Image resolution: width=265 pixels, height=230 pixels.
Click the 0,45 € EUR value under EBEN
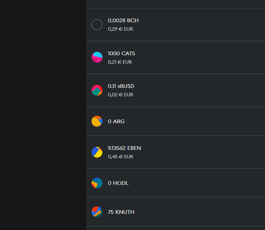click(120, 157)
